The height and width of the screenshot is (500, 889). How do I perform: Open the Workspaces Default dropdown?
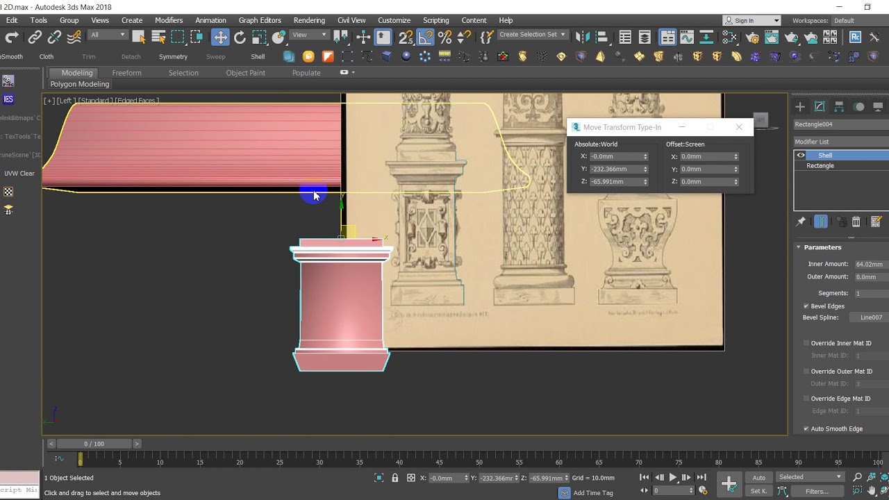[860, 21]
